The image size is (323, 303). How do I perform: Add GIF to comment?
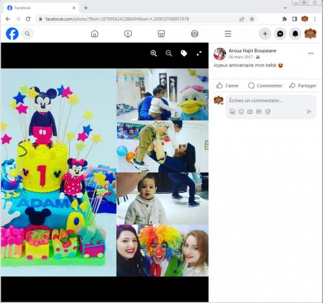point(259,111)
